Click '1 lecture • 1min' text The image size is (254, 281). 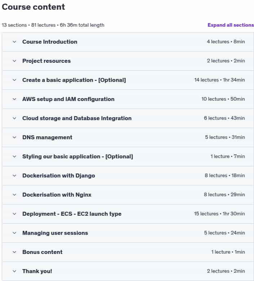pyautogui.click(x=228, y=252)
